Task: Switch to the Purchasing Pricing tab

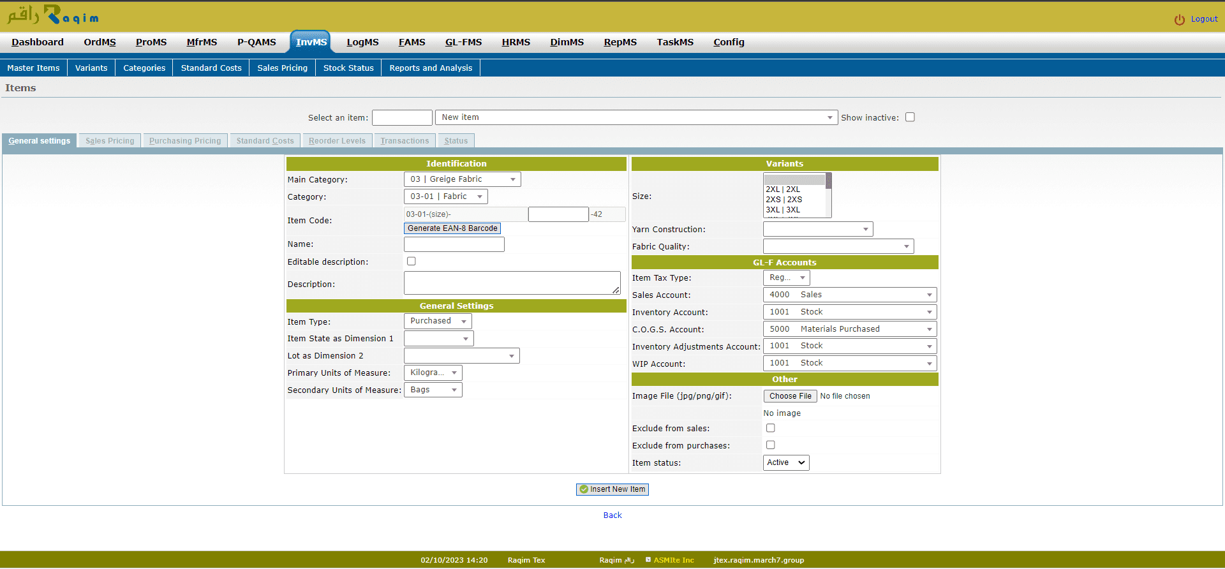Action: [x=185, y=141]
